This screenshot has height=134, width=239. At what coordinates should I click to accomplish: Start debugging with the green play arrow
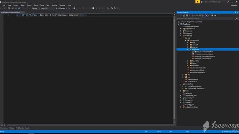click(57, 8)
